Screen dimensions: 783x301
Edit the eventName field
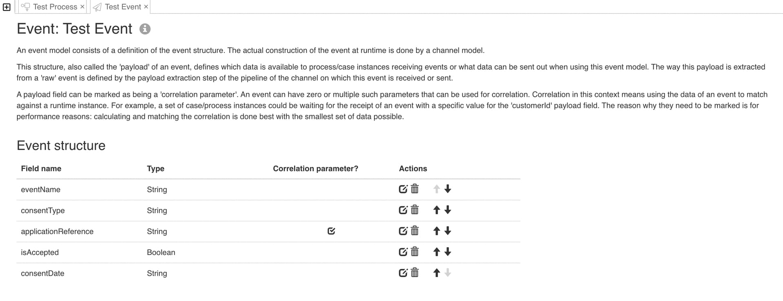click(403, 189)
